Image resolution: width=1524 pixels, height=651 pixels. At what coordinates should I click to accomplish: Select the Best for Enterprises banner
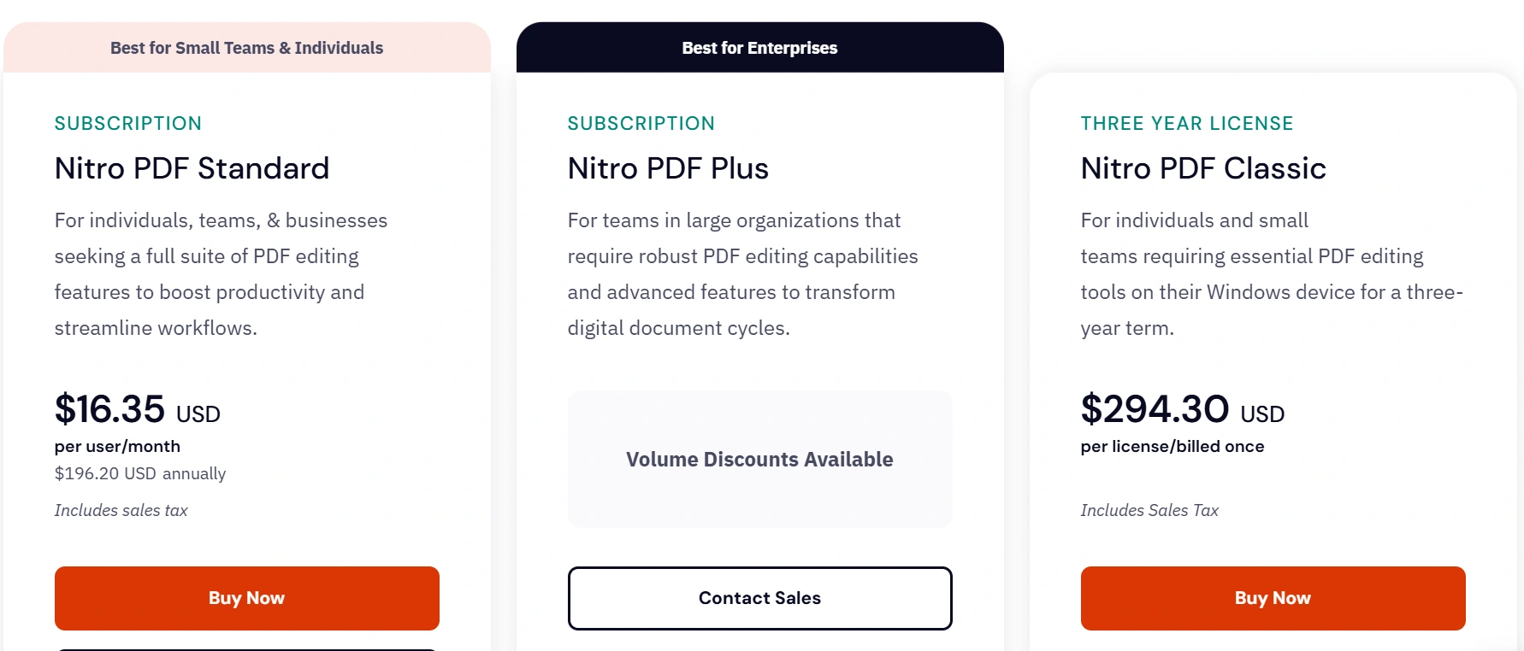759,48
